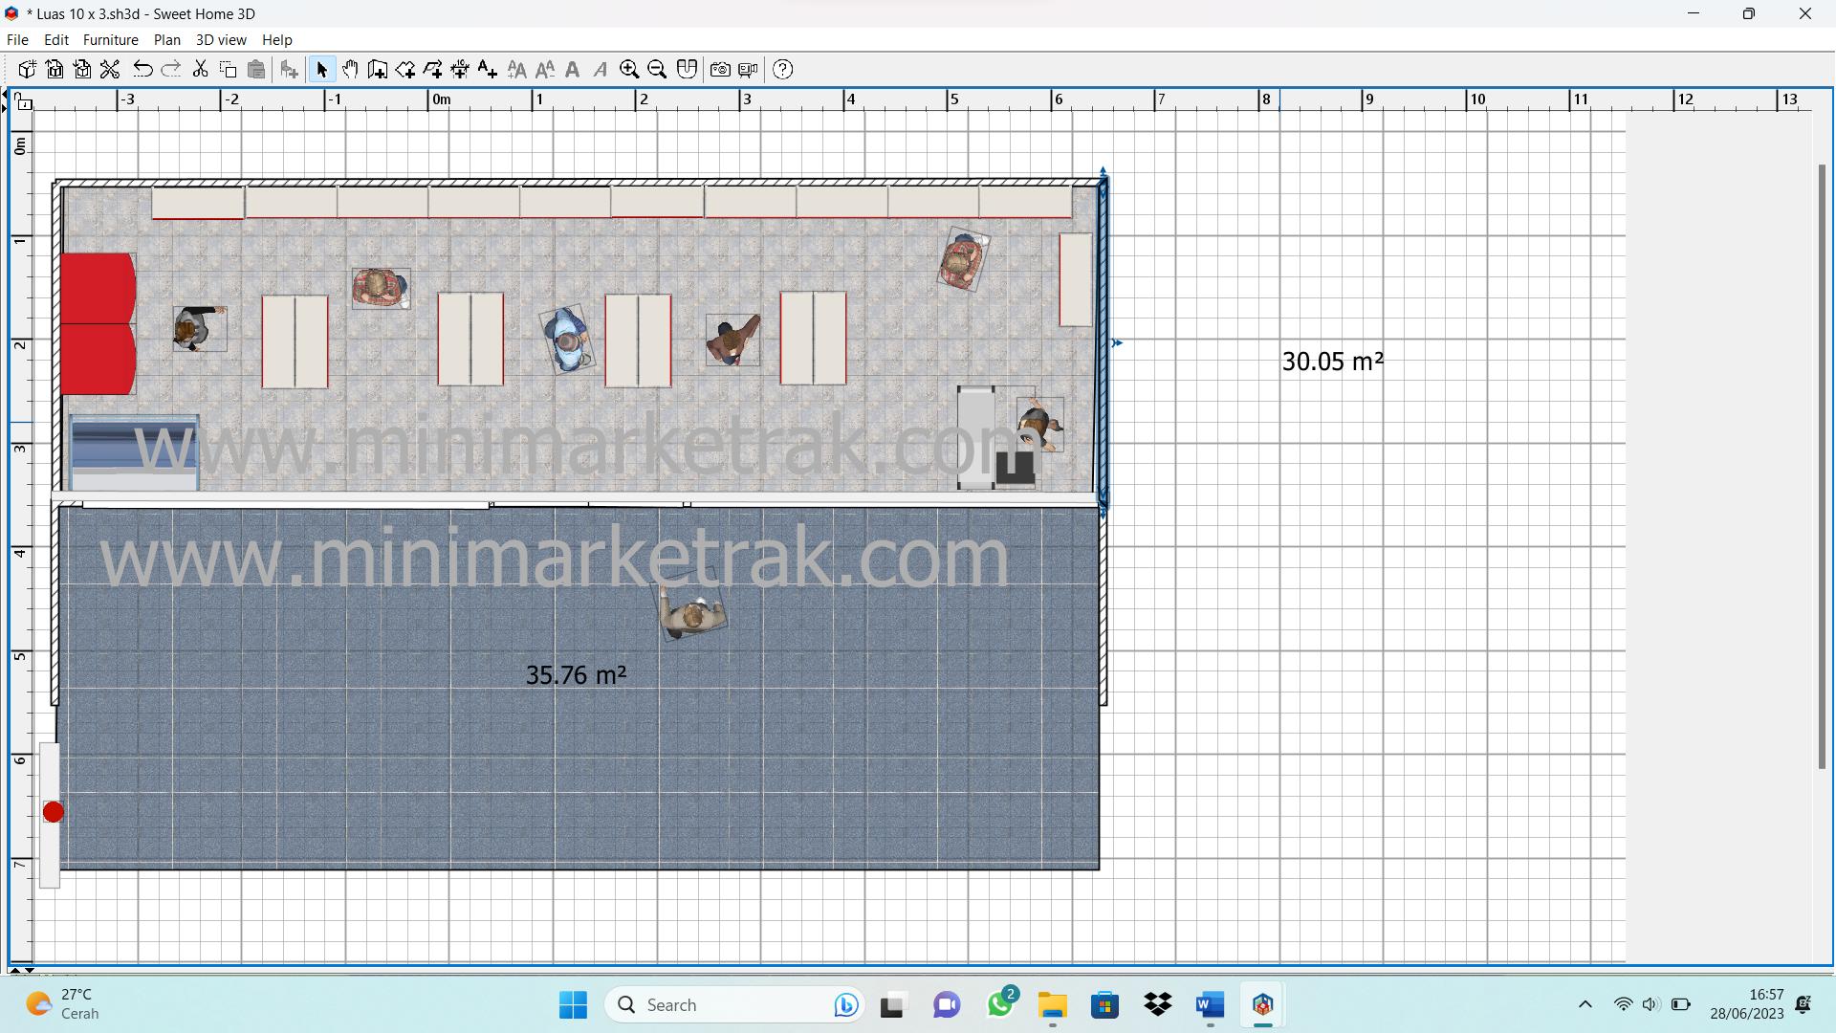The height and width of the screenshot is (1033, 1836).
Task: Click the Sweet Home 3D taskbar icon
Action: pyautogui.click(x=1261, y=1004)
